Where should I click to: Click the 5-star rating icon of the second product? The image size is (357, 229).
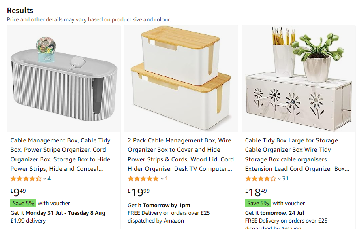pyautogui.click(x=143, y=178)
